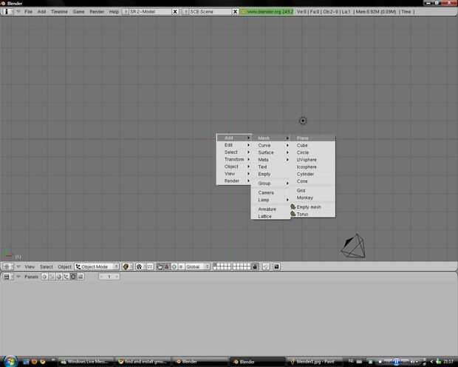Open the Object Mode dropdown

pyautogui.click(x=97, y=266)
